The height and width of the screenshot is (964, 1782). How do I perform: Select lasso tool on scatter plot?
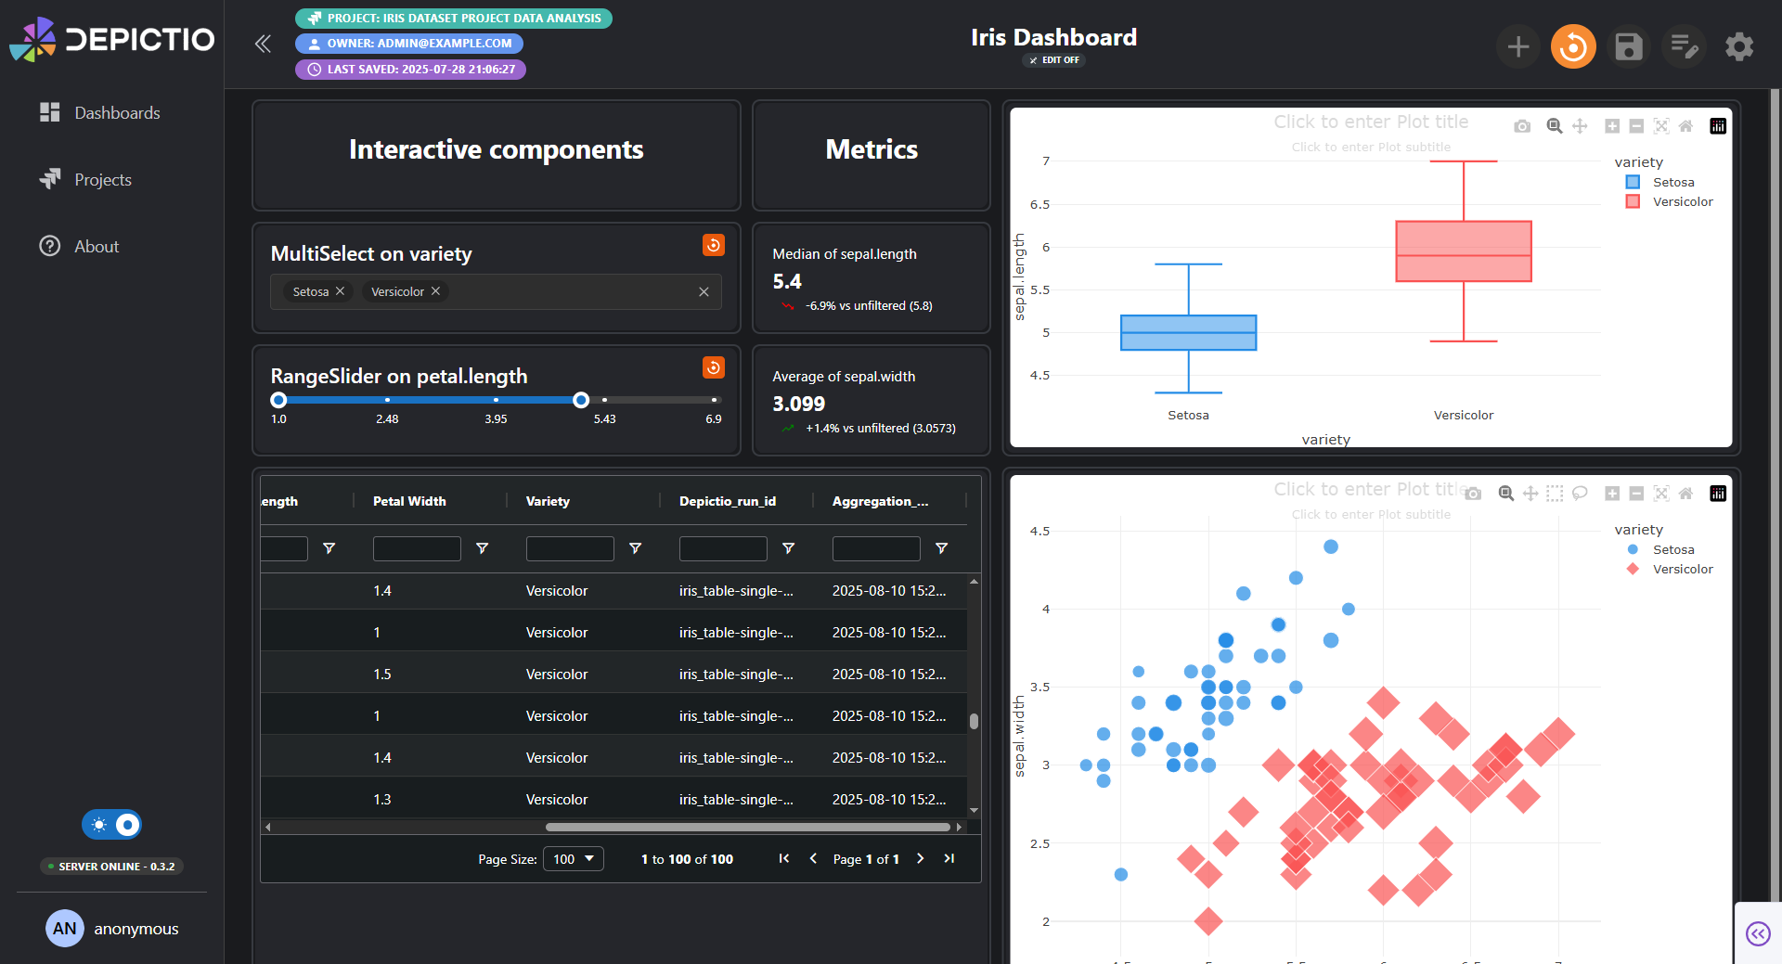point(1580,494)
